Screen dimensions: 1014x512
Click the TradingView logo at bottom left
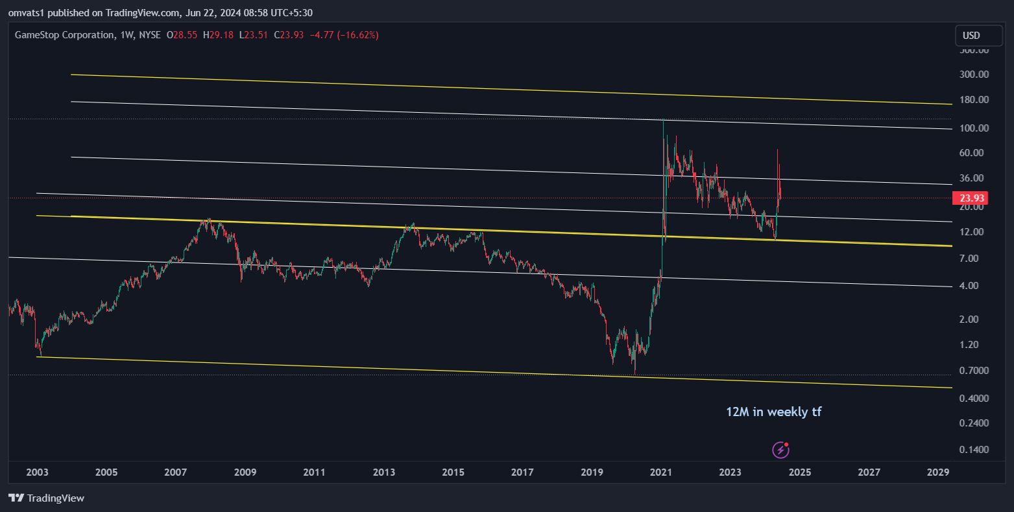[46, 498]
